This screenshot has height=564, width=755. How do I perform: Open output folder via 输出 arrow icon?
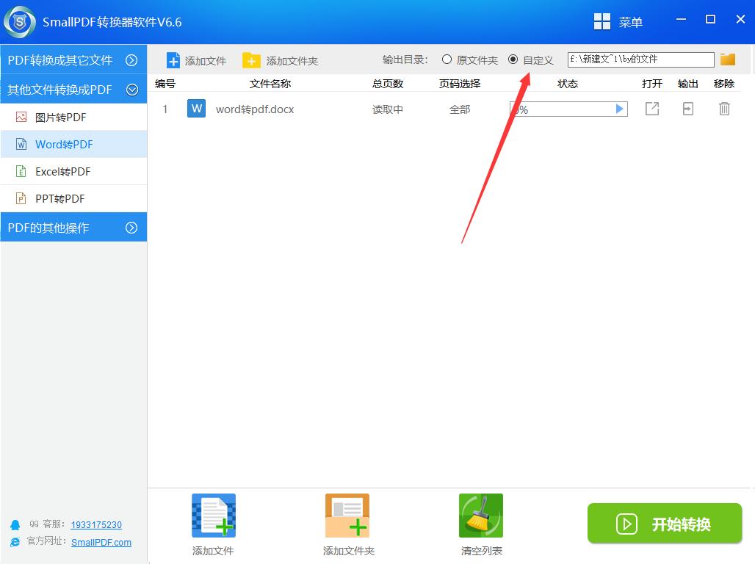[x=687, y=108]
